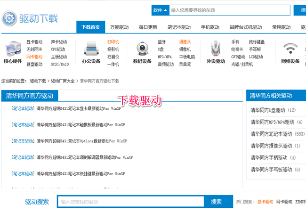
Task: Select the 手柄 link
Action: 235,42
